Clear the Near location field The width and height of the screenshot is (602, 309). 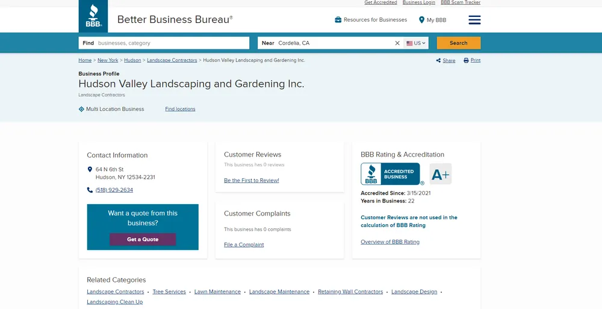pyautogui.click(x=397, y=43)
